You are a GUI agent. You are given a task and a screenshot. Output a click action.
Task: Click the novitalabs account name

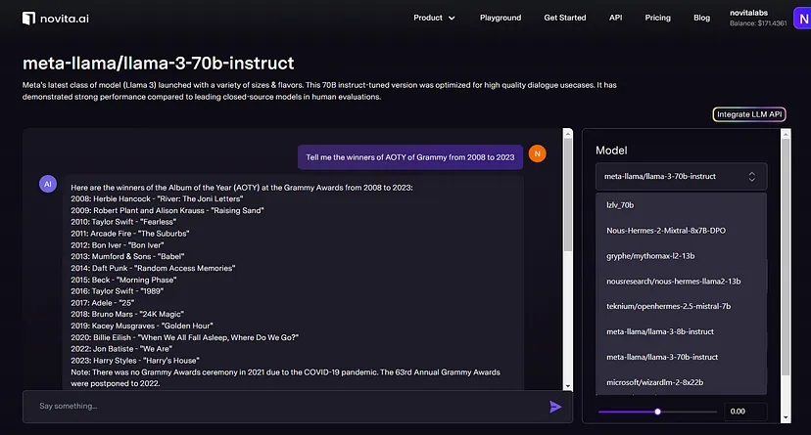click(748, 13)
